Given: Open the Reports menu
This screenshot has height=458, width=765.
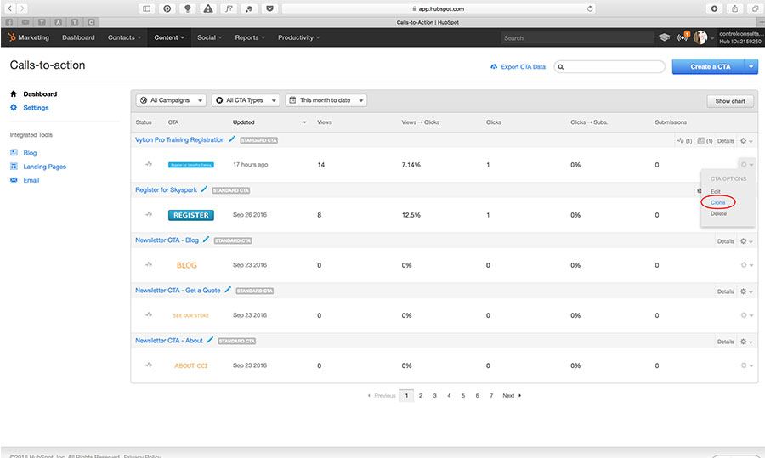Looking at the screenshot, I should click(x=250, y=37).
